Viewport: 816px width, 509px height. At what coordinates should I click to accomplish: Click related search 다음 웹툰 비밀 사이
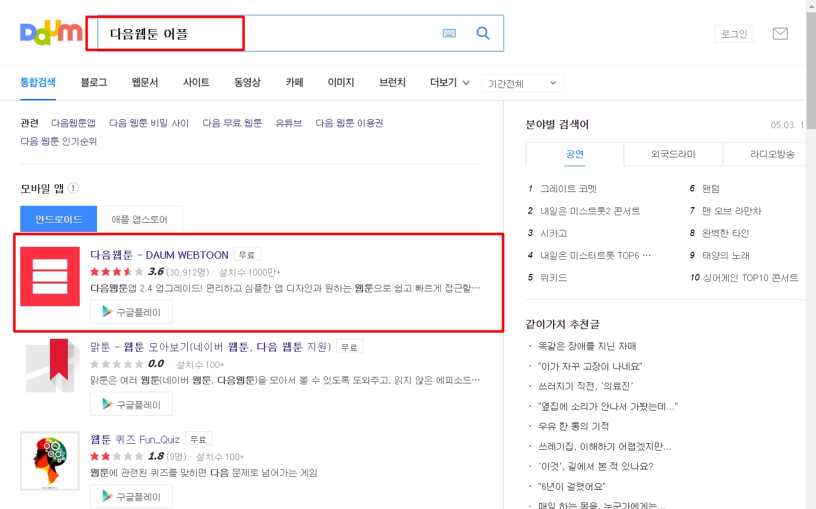(x=149, y=123)
